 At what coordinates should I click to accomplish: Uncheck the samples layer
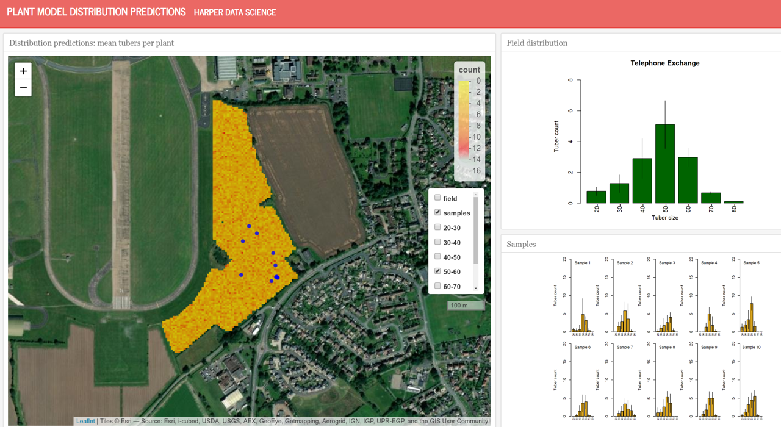click(x=437, y=212)
